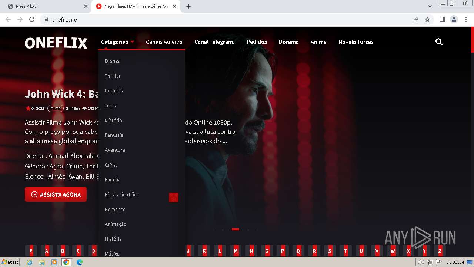The height and width of the screenshot is (267, 474).
Task: Close the Press Allow tab
Action: pyautogui.click(x=86, y=6)
